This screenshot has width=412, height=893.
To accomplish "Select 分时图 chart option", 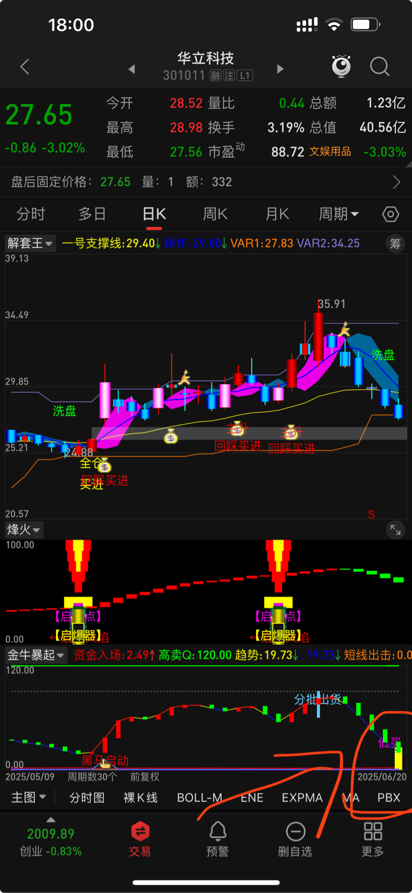I will (x=87, y=797).
